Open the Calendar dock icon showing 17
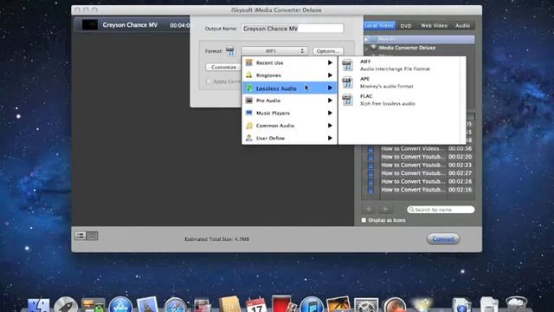 pos(256,305)
